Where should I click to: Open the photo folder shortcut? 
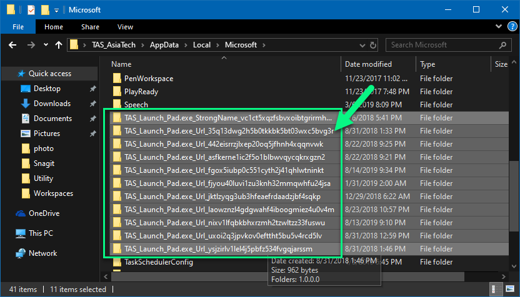pyautogui.click(x=44, y=148)
